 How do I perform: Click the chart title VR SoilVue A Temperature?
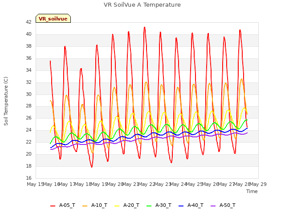click(x=142, y=5)
